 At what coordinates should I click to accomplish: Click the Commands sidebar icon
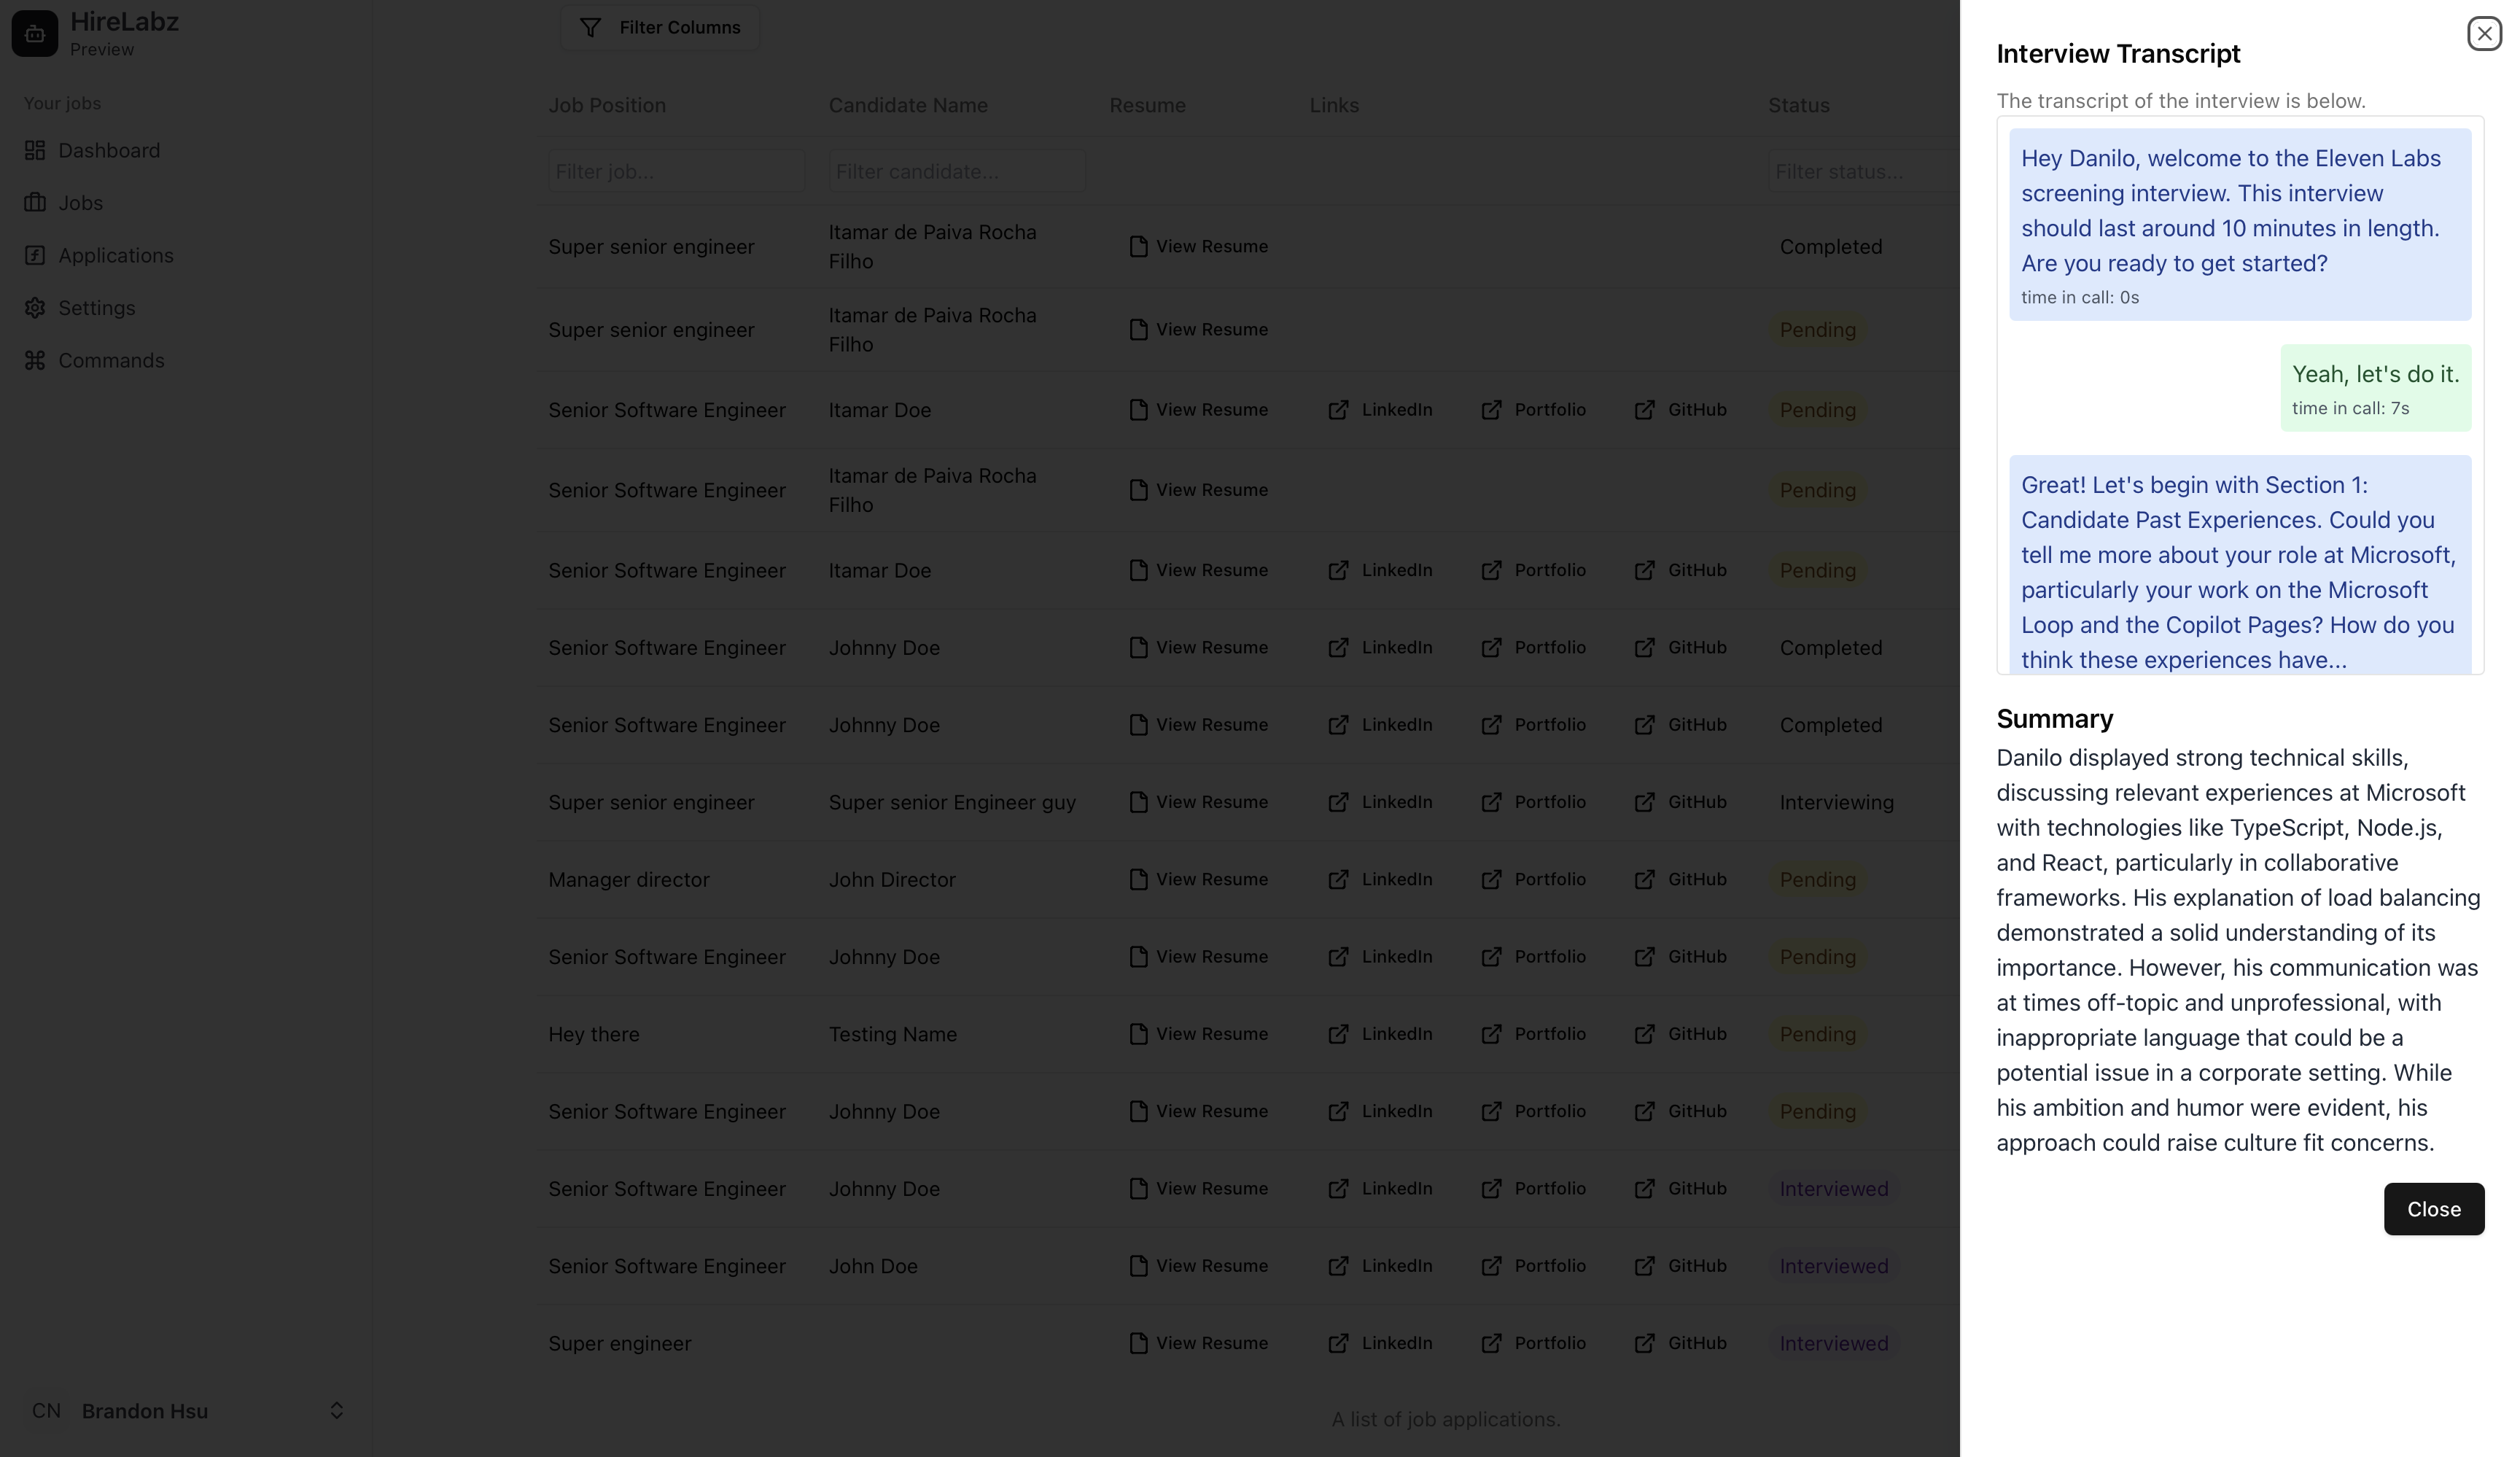pos(35,360)
